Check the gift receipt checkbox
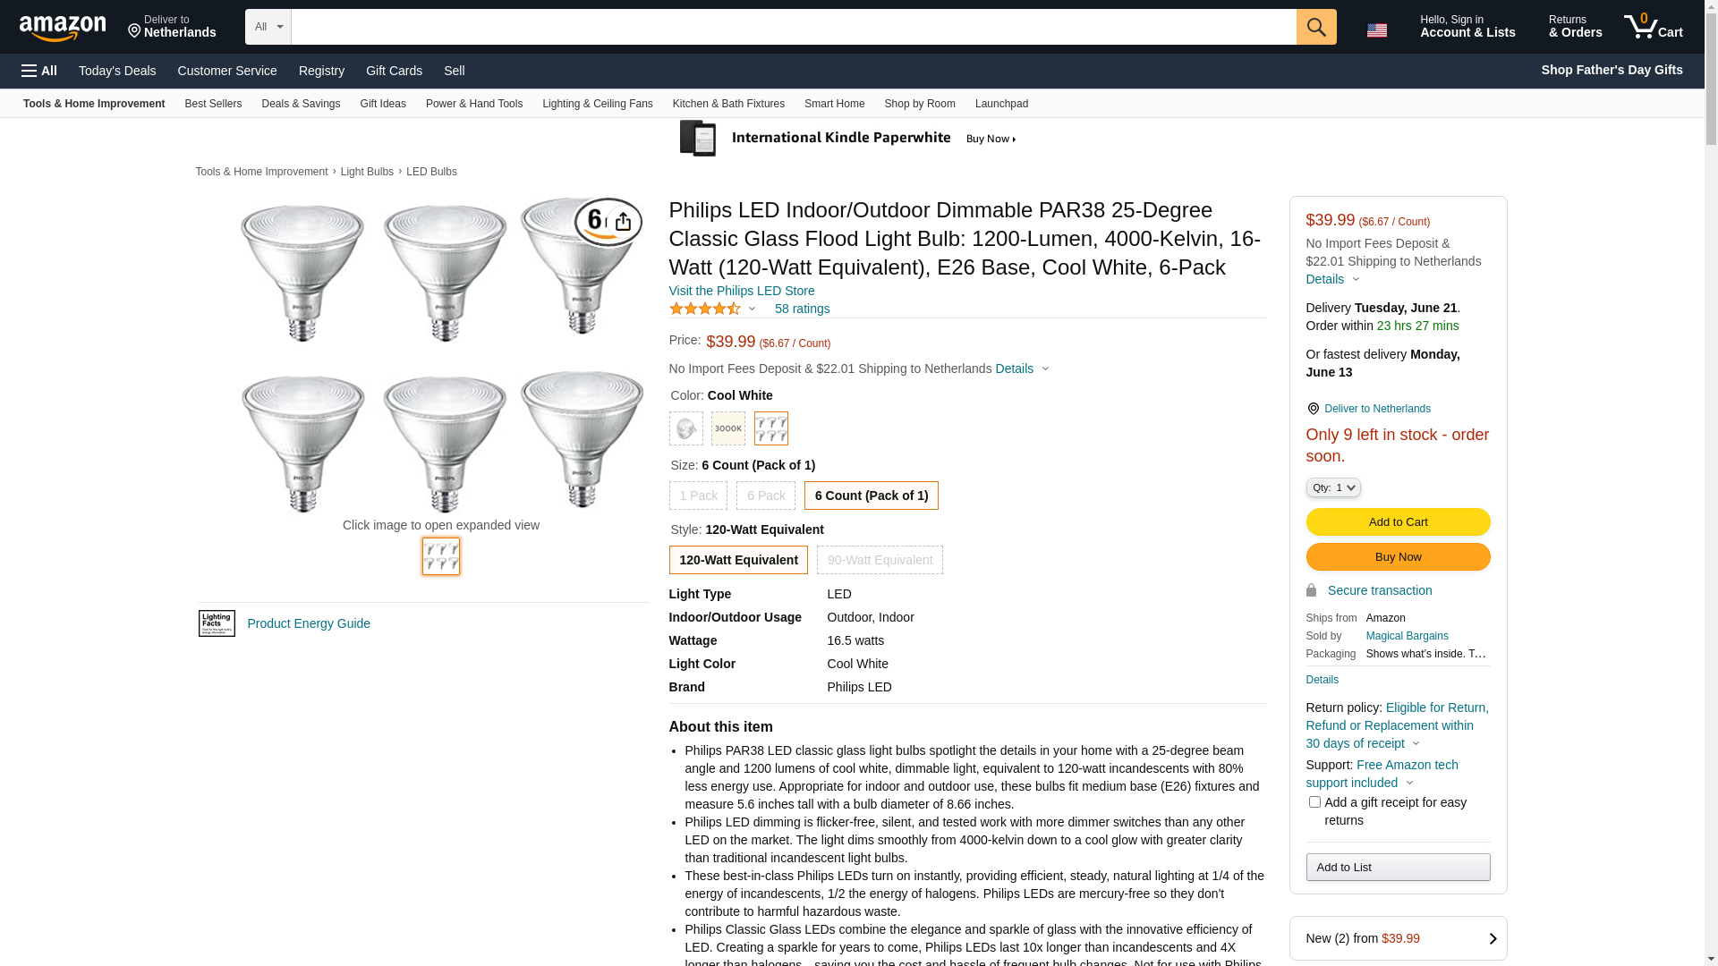This screenshot has height=966, width=1718. click(1314, 802)
